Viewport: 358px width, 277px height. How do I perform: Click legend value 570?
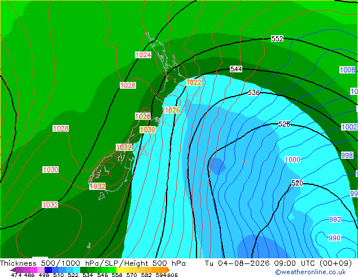point(132,275)
